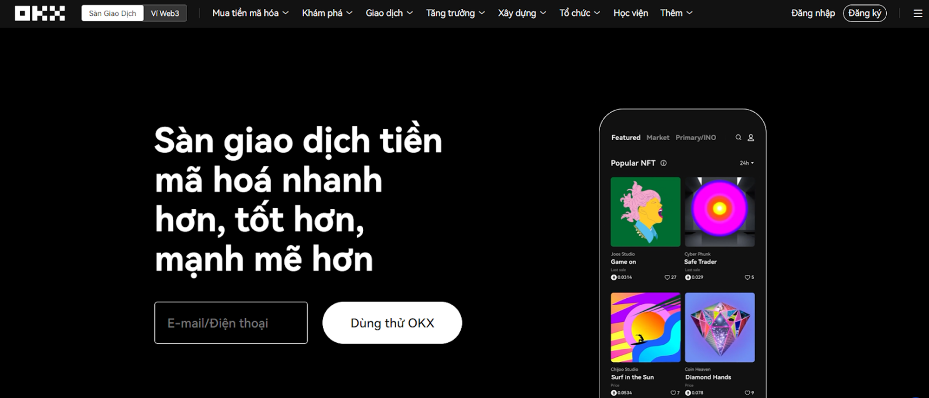Click the OKX logo
This screenshot has height=398, width=929.
pyautogui.click(x=40, y=13)
